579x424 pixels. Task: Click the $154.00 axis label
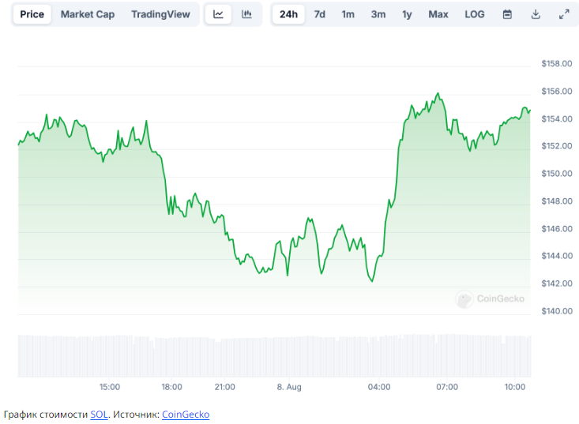[x=556, y=118]
